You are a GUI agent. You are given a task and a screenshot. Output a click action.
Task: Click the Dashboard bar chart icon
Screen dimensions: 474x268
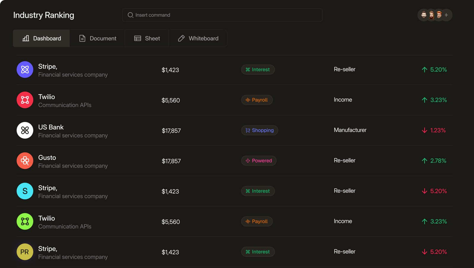pos(26,38)
